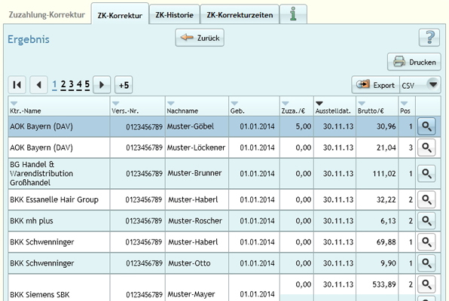This screenshot has height=301, width=449.
Task: Go to page 5 link
Action: pos(87,85)
